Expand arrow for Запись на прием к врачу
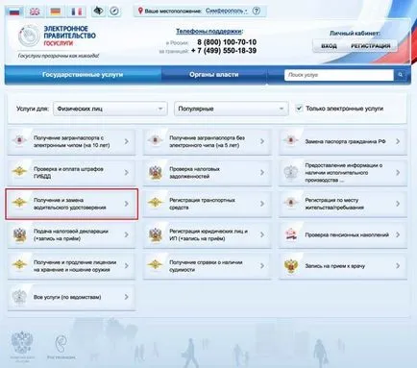Image resolution: width=417 pixels, height=368 pixels. tap(398, 266)
